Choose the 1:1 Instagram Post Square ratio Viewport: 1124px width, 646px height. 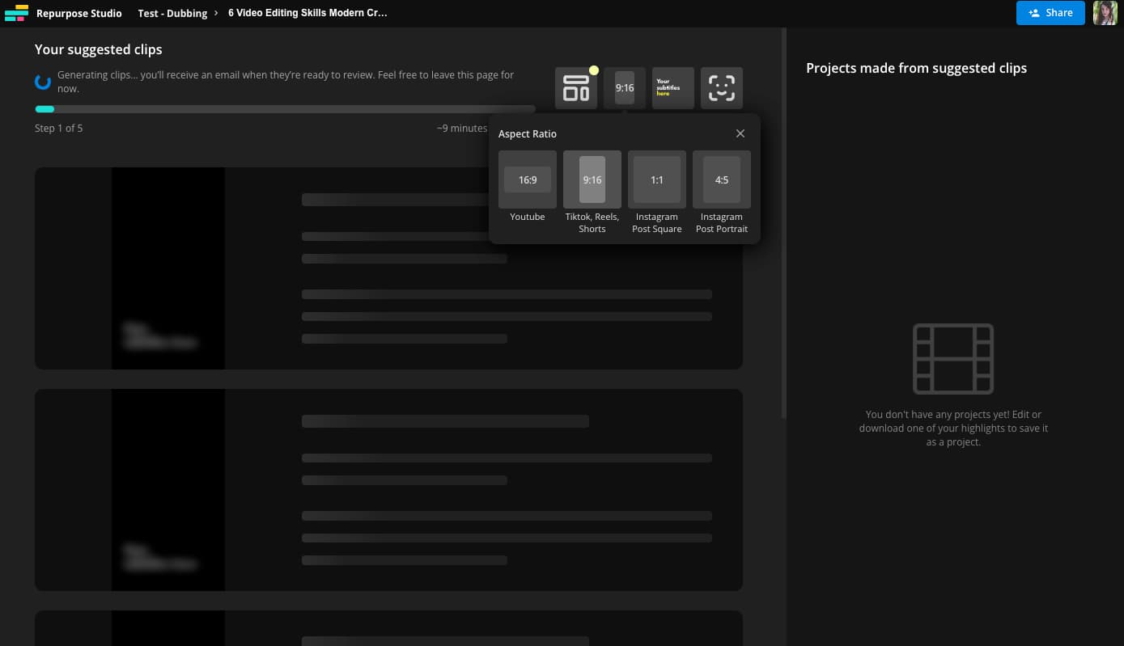(x=656, y=179)
